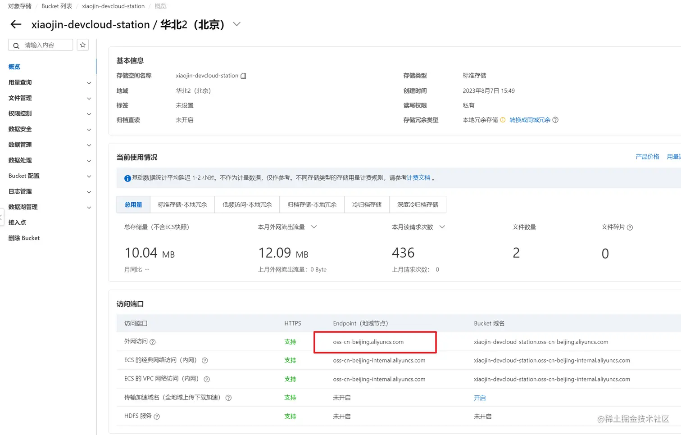This screenshot has height=435, width=681.
Task: Click the 未开启 value next to 归档直读
Action: point(185,120)
